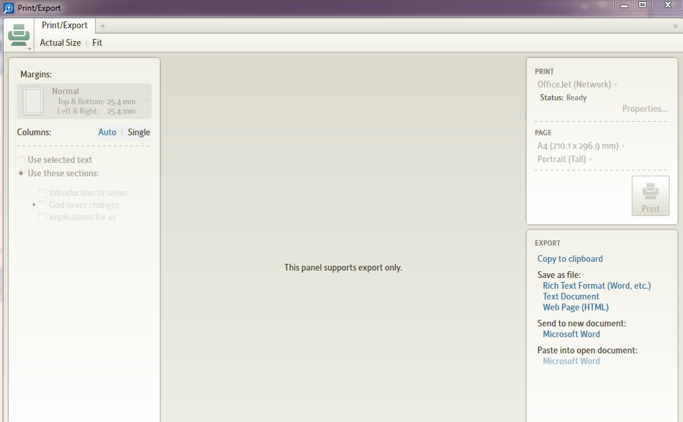Select Use selected text radio button
Viewport: 683px width, 422px height.
21,160
